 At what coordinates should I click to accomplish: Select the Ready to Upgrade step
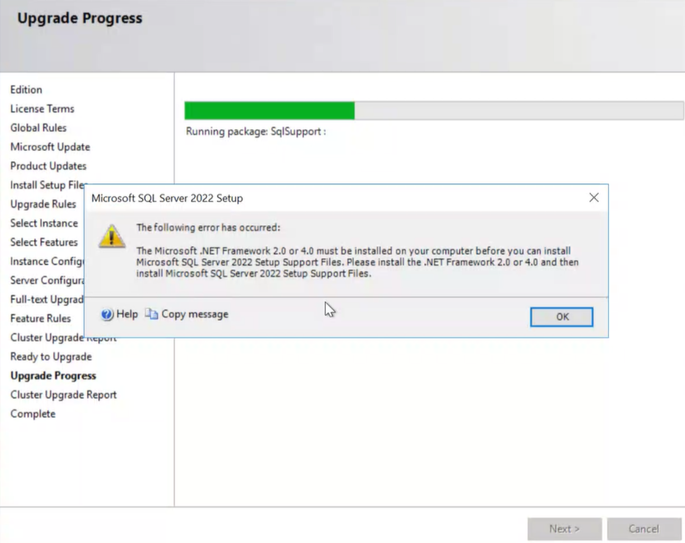tap(51, 357)
